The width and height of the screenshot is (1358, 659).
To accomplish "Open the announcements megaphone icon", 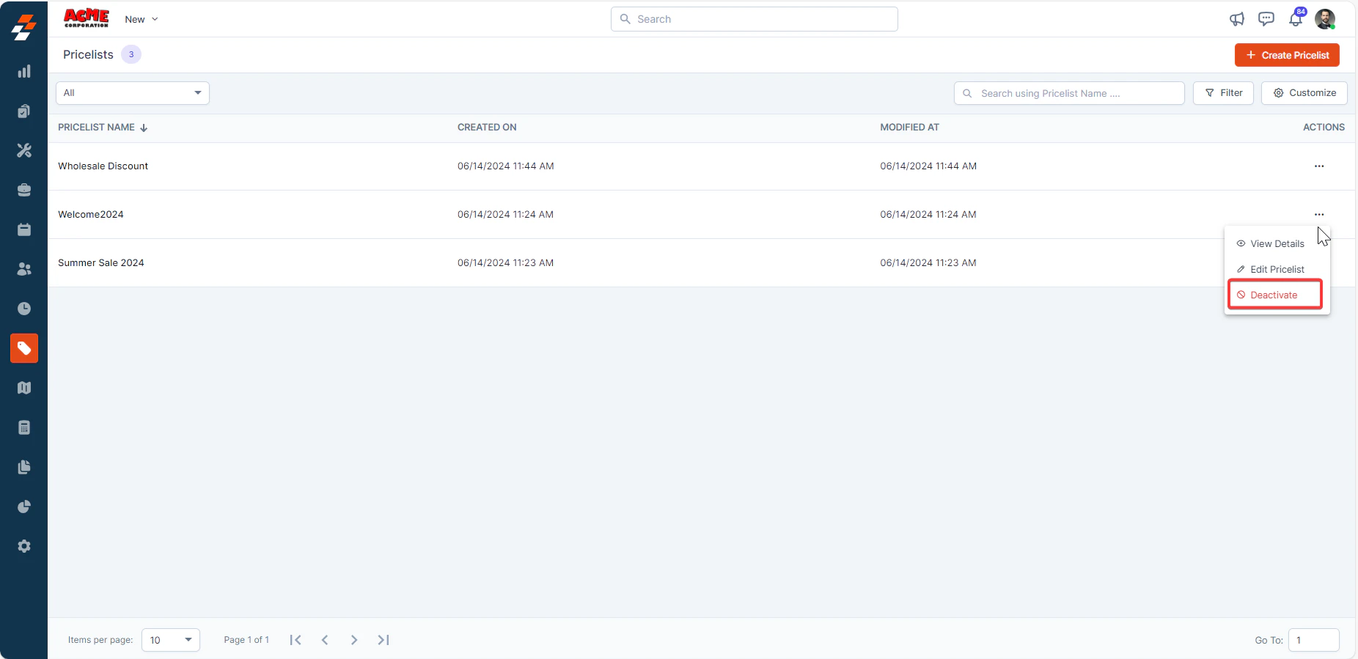I will (x=1237, y=19).
